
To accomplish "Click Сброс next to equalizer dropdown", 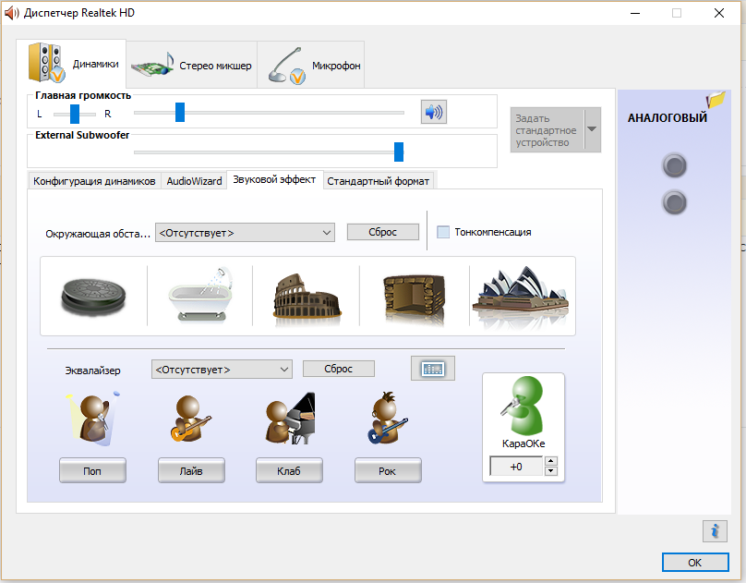I will click(339, 369).
